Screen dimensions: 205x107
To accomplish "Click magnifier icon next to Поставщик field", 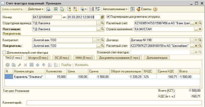I will coord(102,29).
